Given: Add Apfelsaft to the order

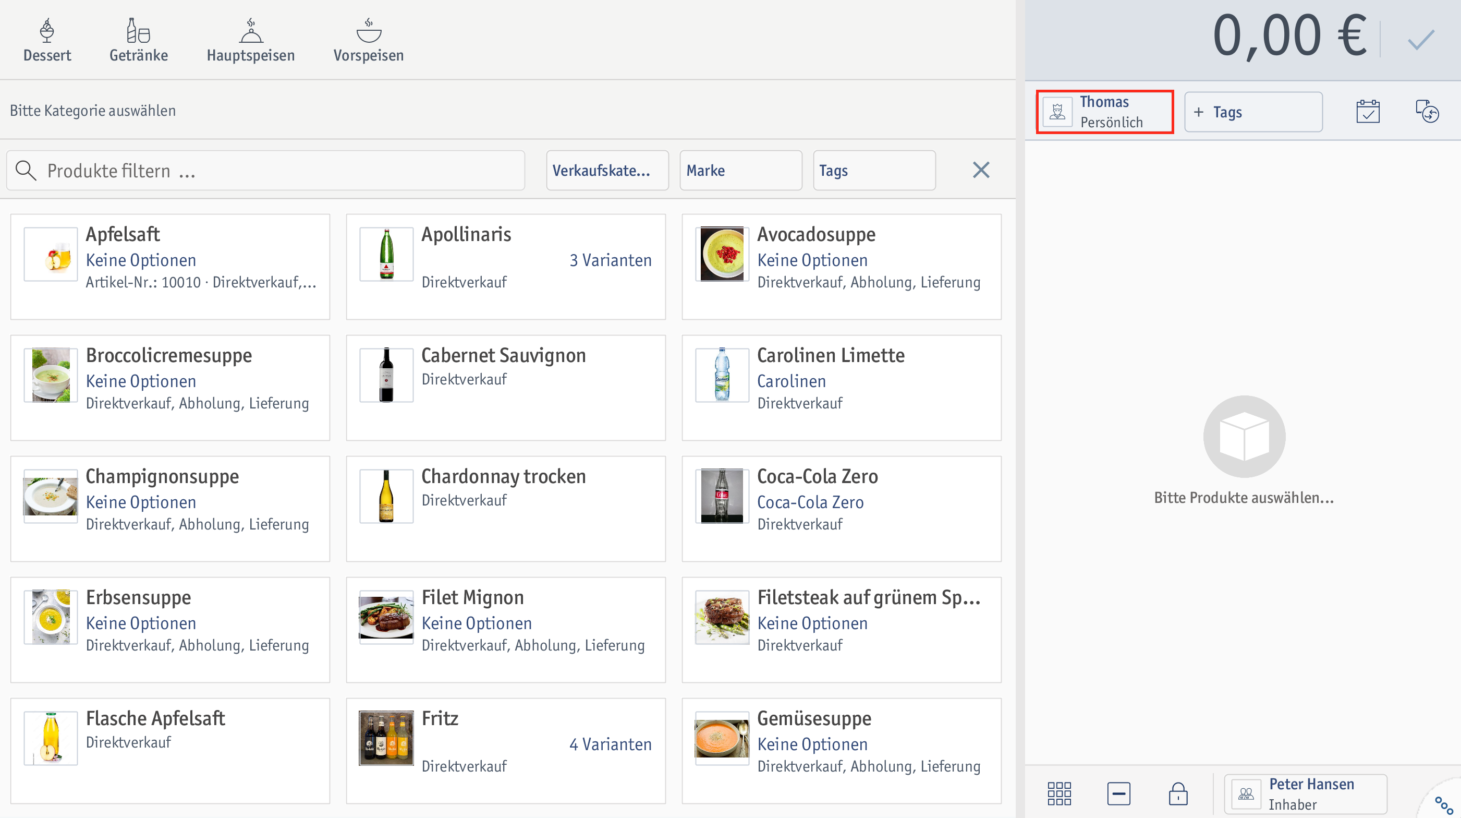Looking at the screenshot, I should click(170, 267).
